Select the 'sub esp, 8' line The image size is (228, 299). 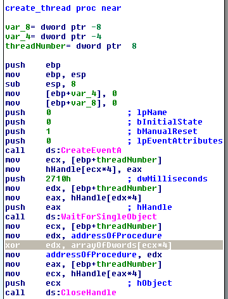[x=41, y=84]
